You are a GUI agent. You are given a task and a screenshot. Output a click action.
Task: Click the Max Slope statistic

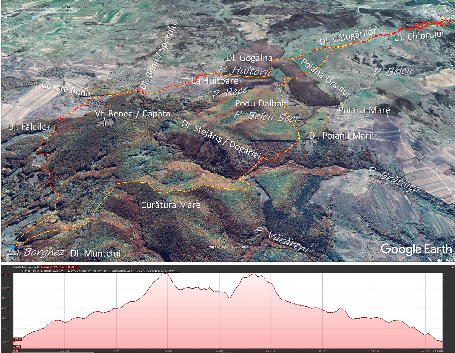click(x=128, y=271)
